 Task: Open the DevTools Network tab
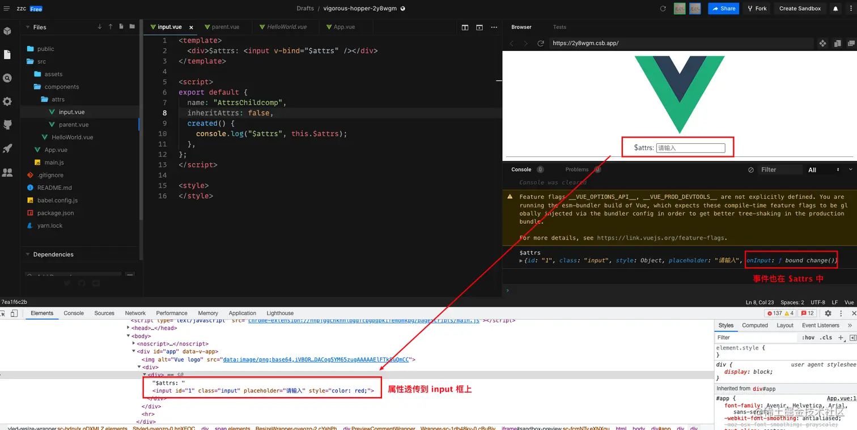click(x=135, y=313)
